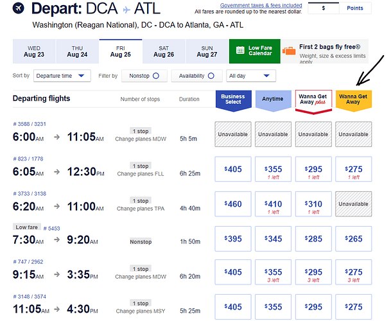This screenshot has height=321, width=391.
Task: Open Government taxes & fees included link
Action: [261, 5]
